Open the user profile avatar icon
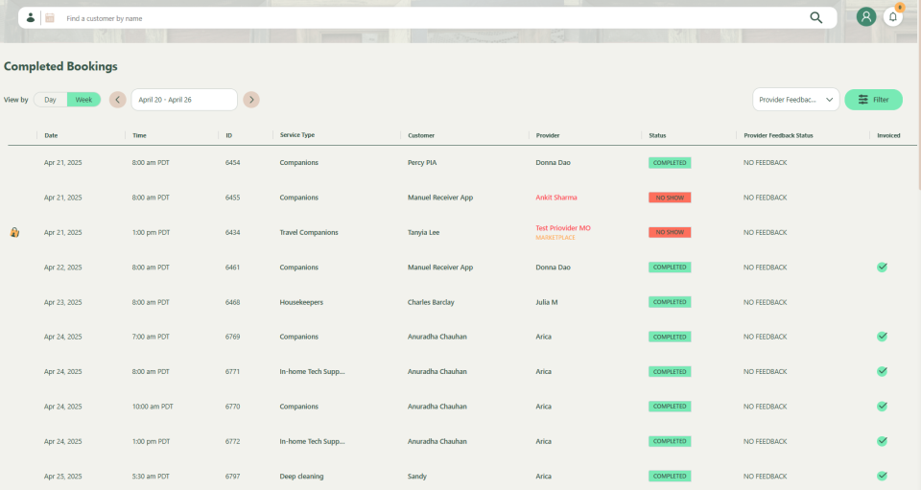This screenshot has width=921, height=490. 866,17
